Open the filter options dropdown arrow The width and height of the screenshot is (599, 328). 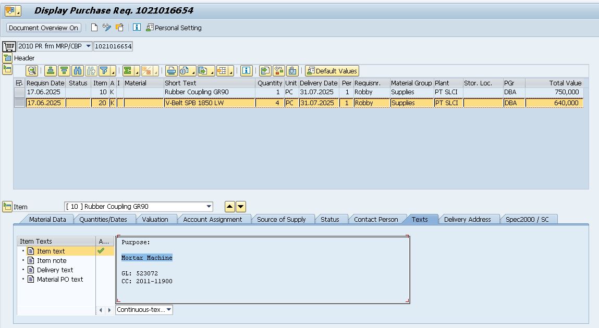pyautogui.click(x=113, y=71)
